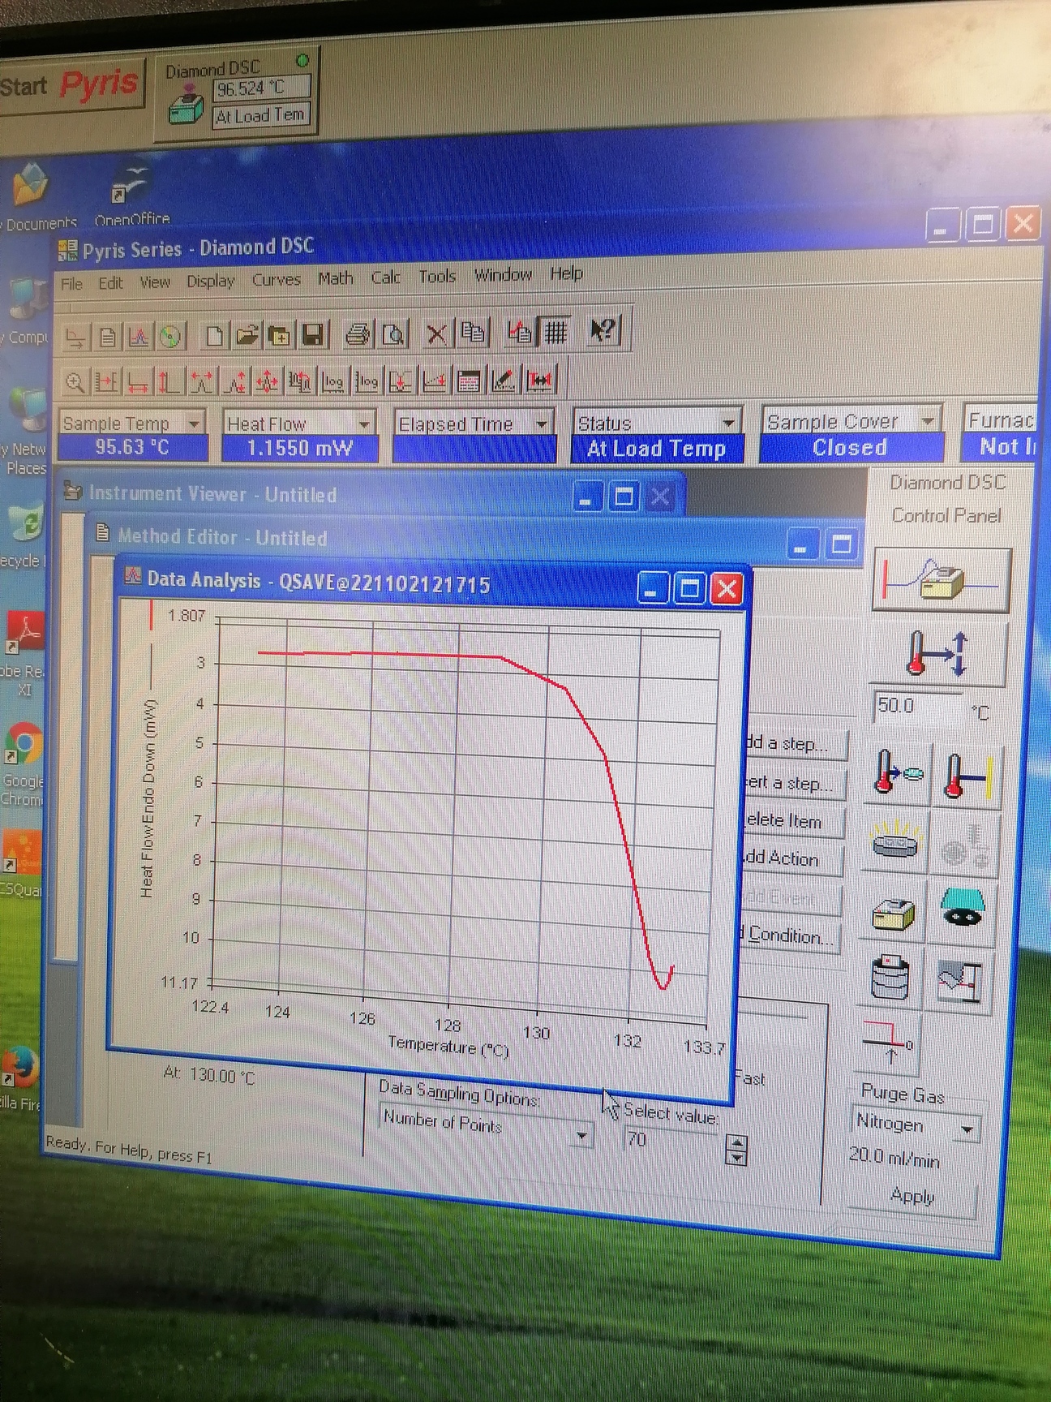Click the rescale Y axis icon

(169, 381)
